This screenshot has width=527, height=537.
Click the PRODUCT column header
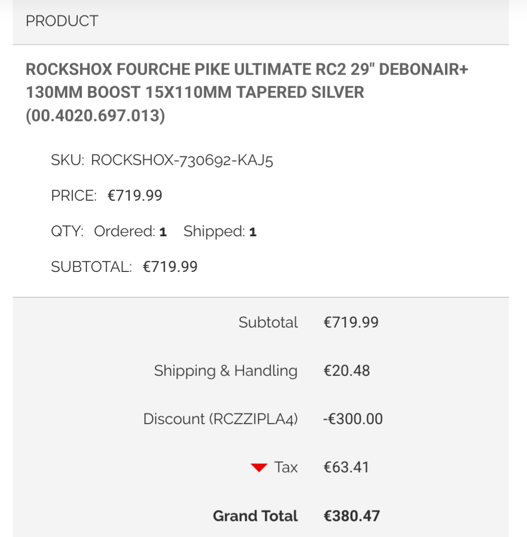tap(62, 21)
